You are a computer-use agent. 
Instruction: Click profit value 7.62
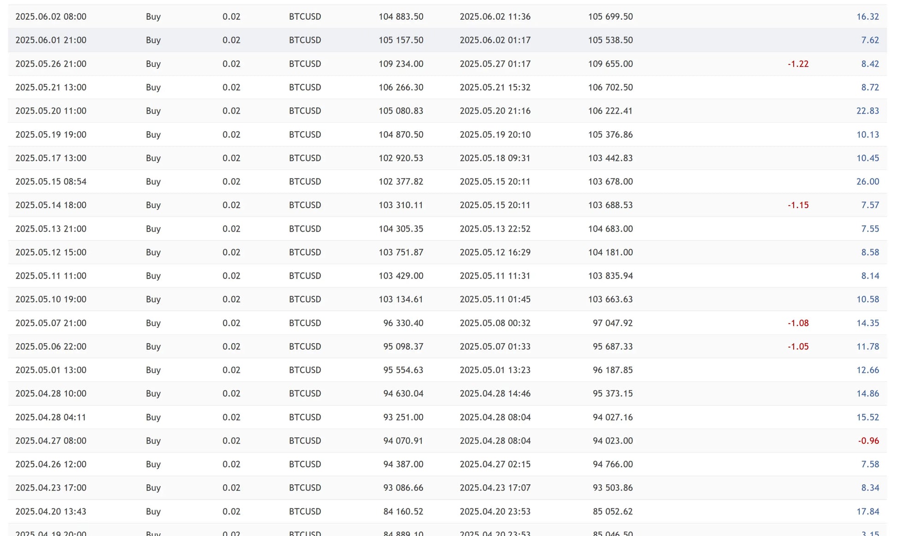point(870,40)
